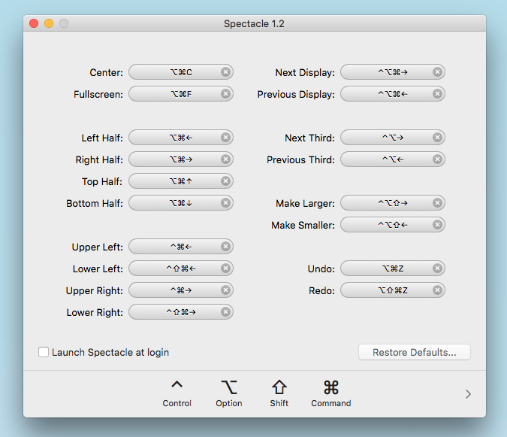Edit the Bottom Half shortcut recorder field
This screenshot has height=437, width=507.
181,203
